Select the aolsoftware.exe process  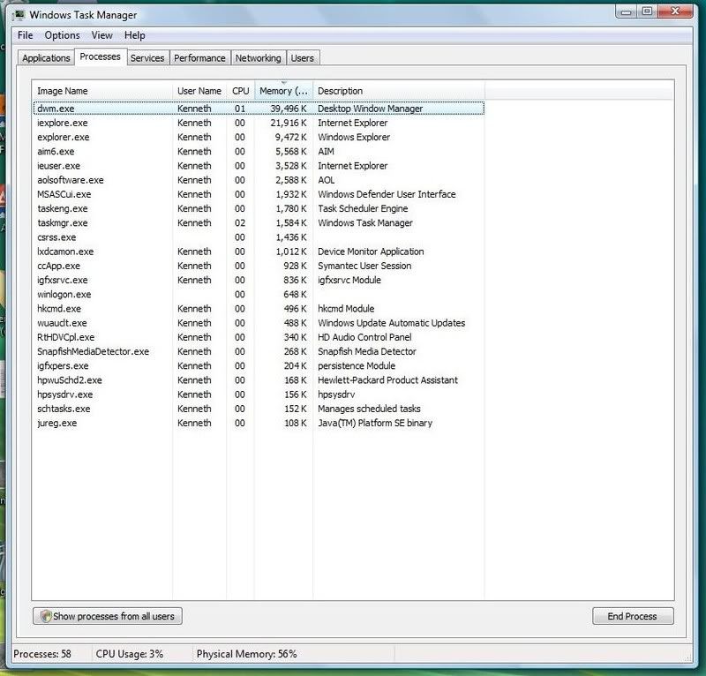coord(259,180)
